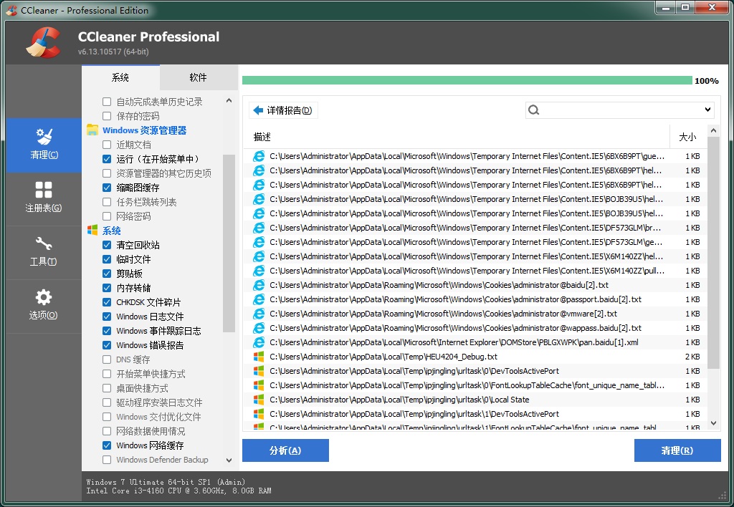The image size is (734, 507).
Task: Click the Windows 资源管理器 folder icon
Action: (x=92, y=130)
